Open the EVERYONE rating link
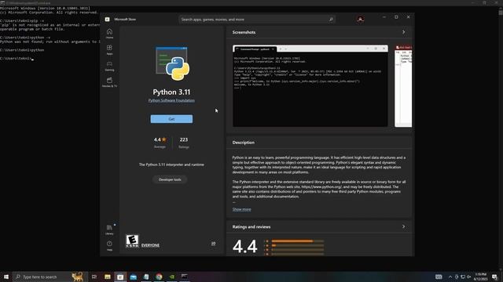Viewport: 503px width, 282px height. click(150, 245)
